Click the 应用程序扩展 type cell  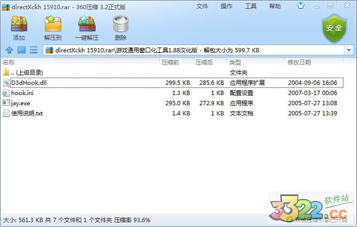pos(247,83)
